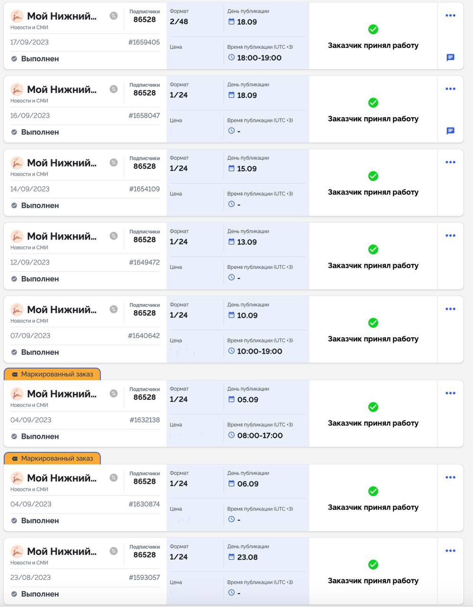This screenshot has height=607, width=473.
Task: Click percent badge on order #1659405
Action: [x=114, y=16]
